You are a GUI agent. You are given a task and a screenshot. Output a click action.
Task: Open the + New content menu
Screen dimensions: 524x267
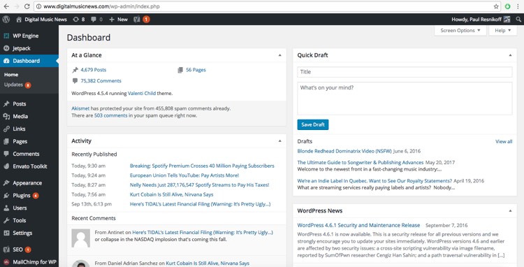coord(118,20)
